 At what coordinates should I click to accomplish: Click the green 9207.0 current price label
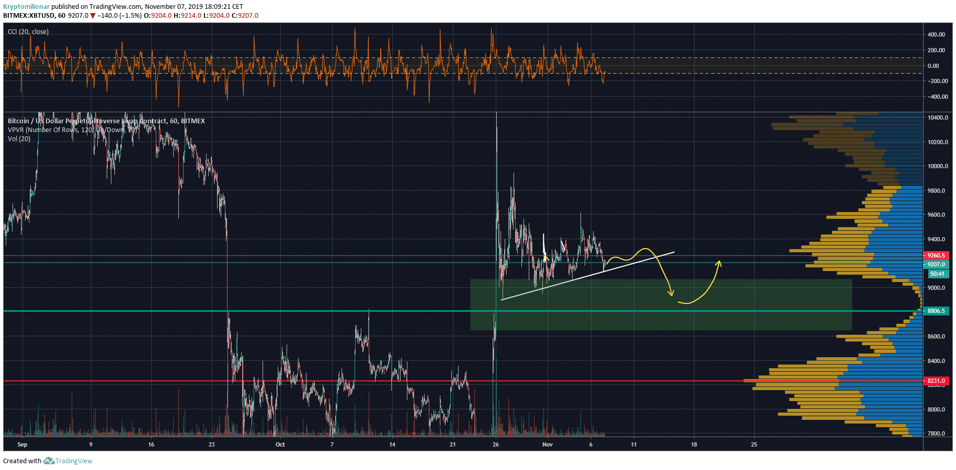pyautogui.click(x=936, y=264)
